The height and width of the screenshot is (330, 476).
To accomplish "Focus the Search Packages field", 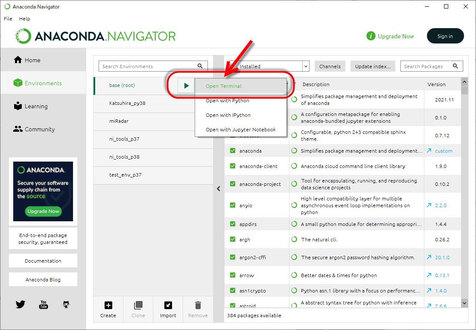I will (x=432, y=66).
